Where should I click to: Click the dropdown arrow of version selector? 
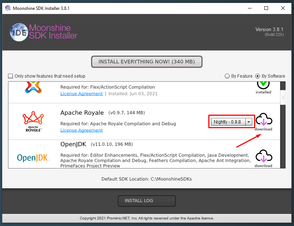pyautogui.click(x=249, y=122)
